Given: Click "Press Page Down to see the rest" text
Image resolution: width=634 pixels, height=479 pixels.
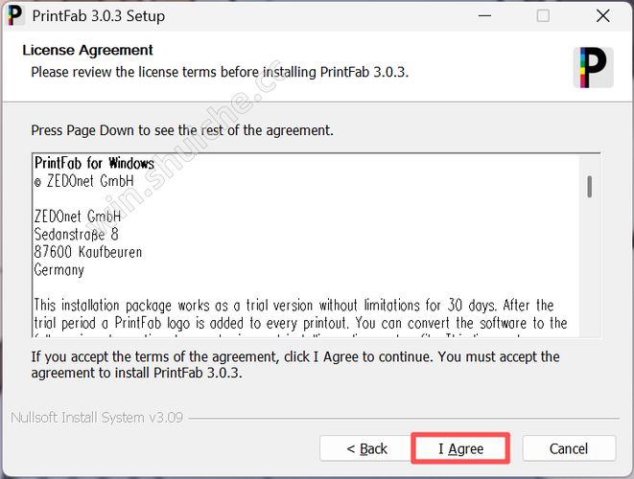Looking at the screenshot, I should (x=182, y=130).
